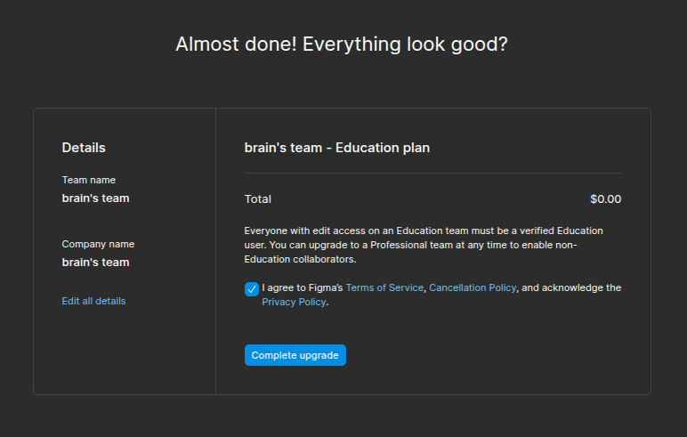Click the brain's team - Education plan title
Image resolution: width=687 pixels, height=437 pixels.
(337, 148)
